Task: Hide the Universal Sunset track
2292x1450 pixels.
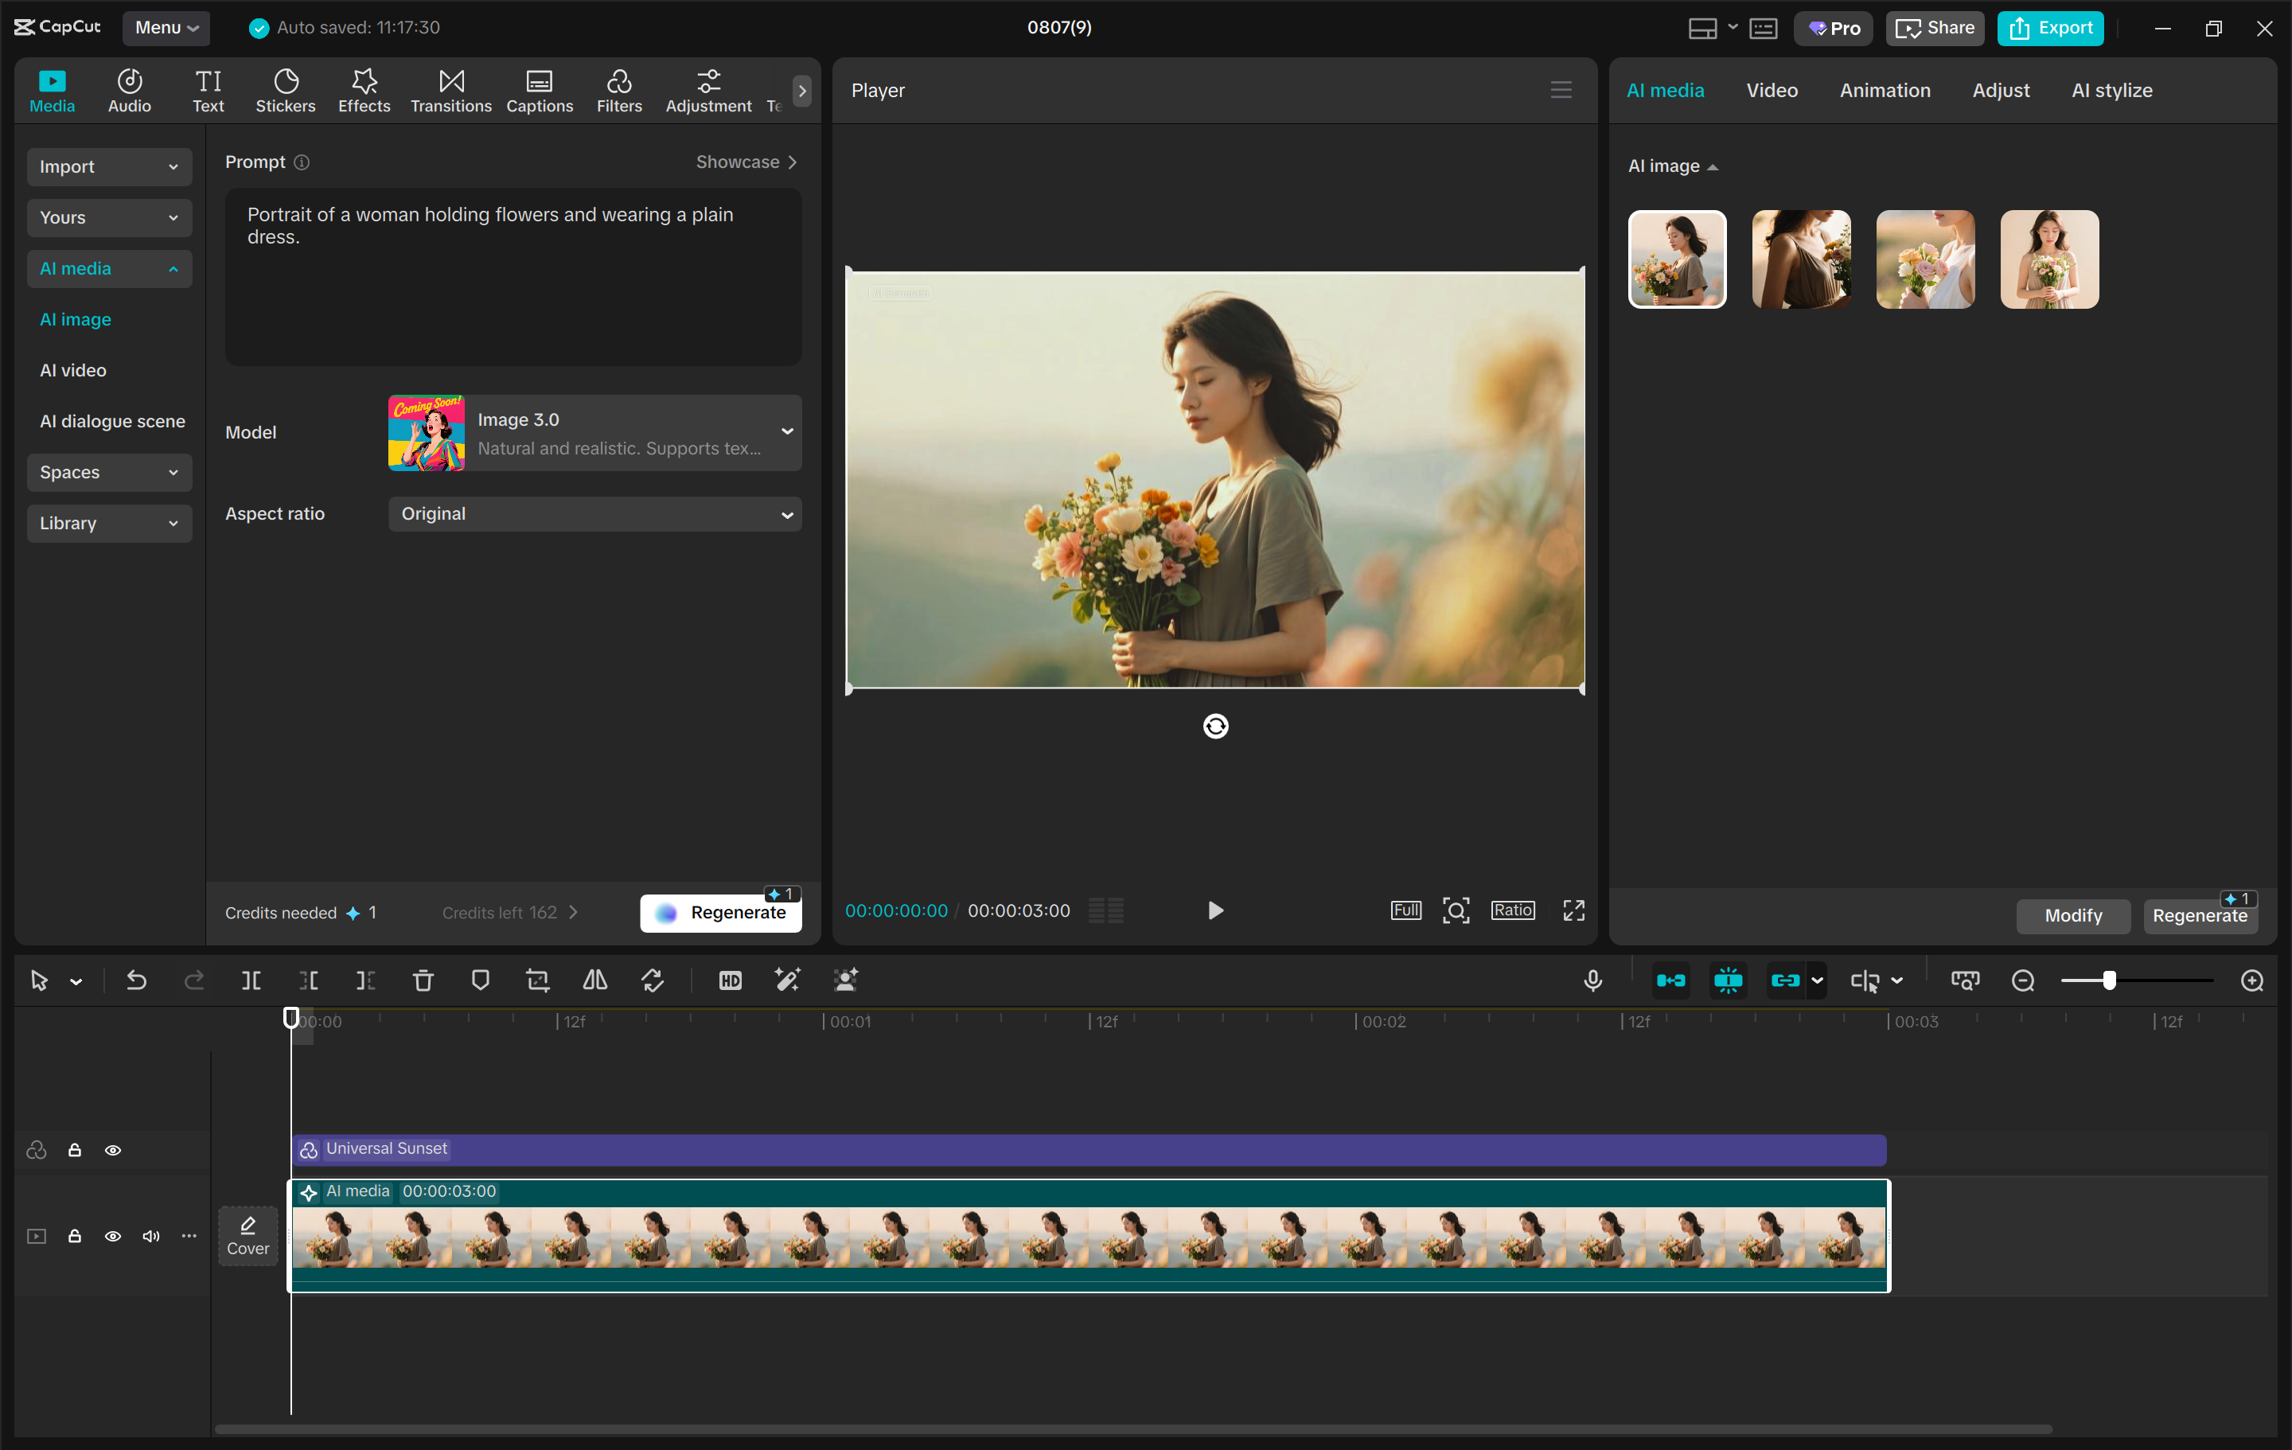Action: [113, 1150]
